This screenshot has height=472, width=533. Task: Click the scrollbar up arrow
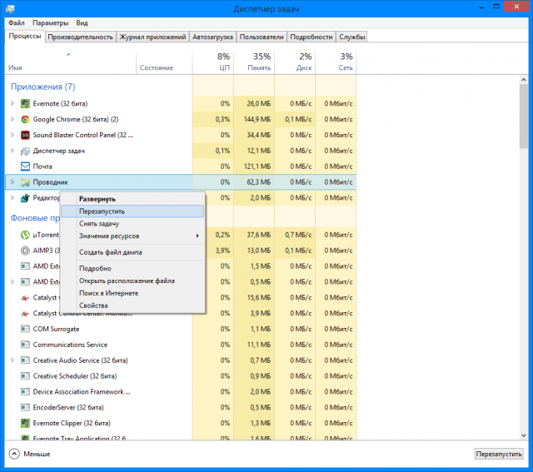(x=524, y=80)
